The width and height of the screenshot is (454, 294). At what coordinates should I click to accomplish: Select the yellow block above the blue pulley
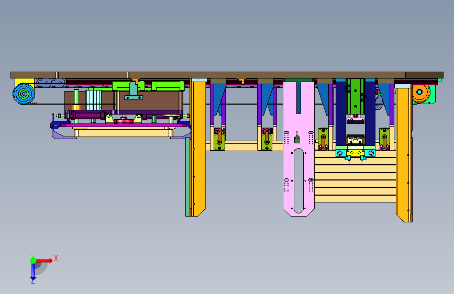click(x=24, y=81)
